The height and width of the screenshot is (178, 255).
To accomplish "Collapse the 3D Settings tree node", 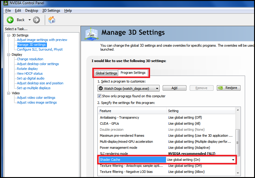I will 8,35.
